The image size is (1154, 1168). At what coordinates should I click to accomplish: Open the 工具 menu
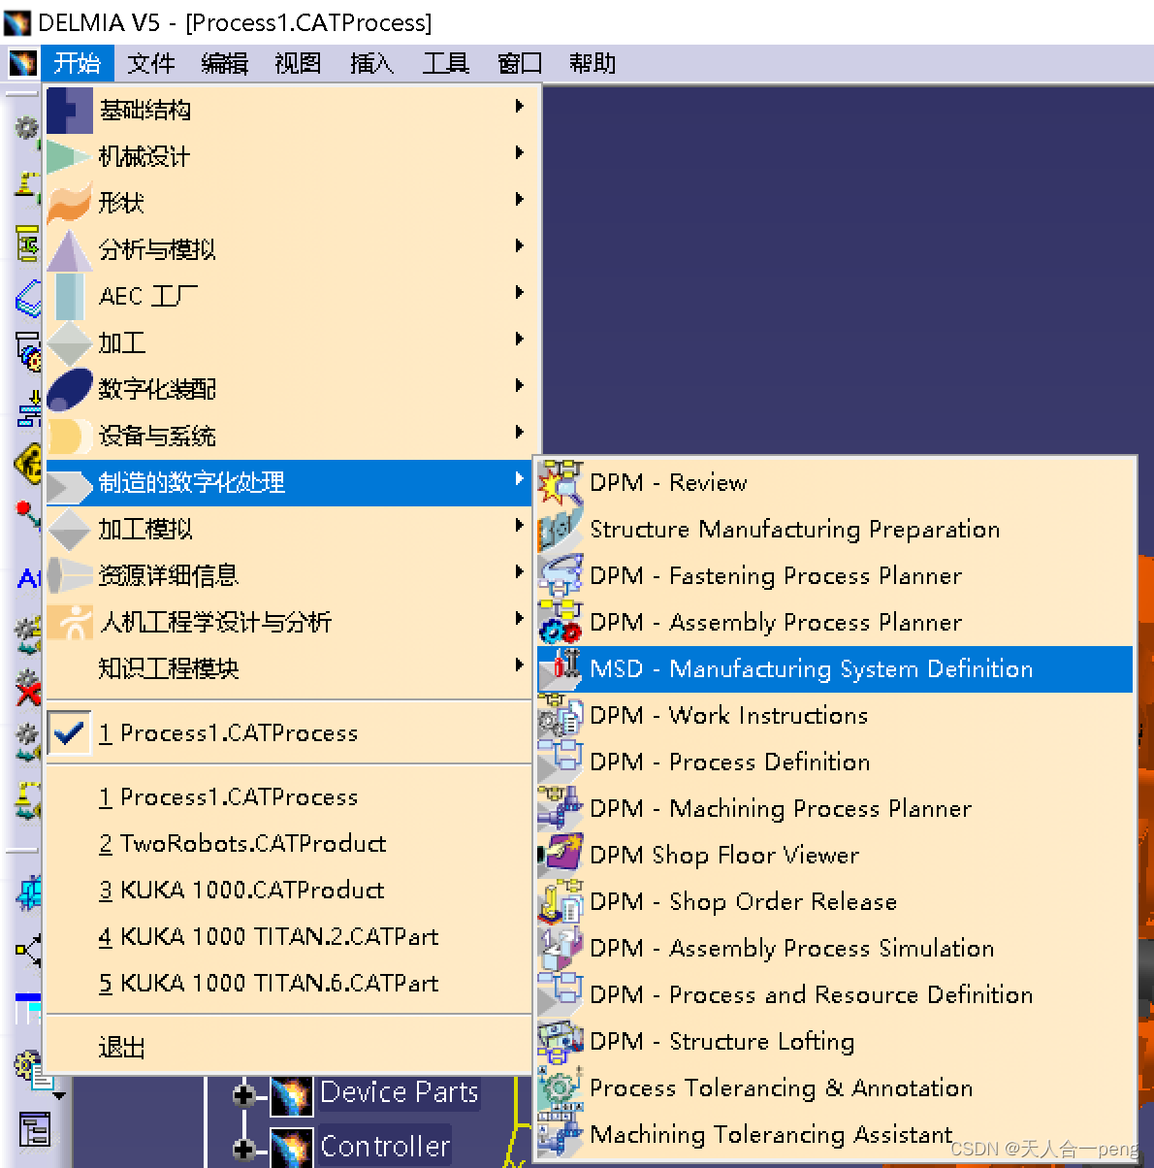click(x=446, y=64)
